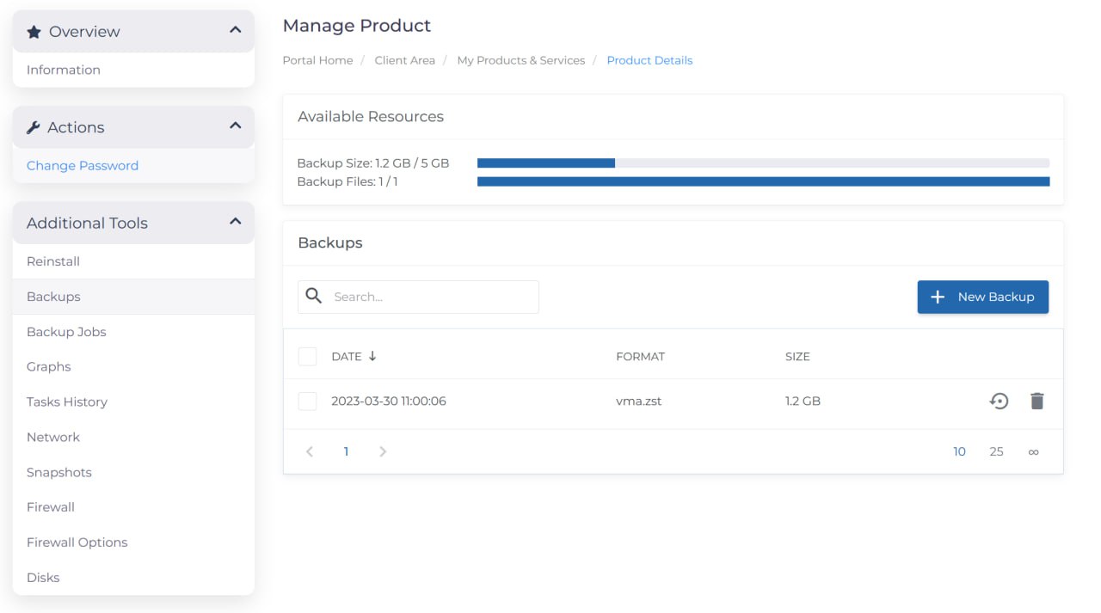Viewport: 1101px width, 613px height.
Task: Open Backup Jobs in the sidebar
Action: [x=66, y=332]
